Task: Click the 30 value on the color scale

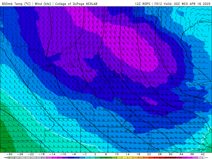Action: (x=170, y=154)
